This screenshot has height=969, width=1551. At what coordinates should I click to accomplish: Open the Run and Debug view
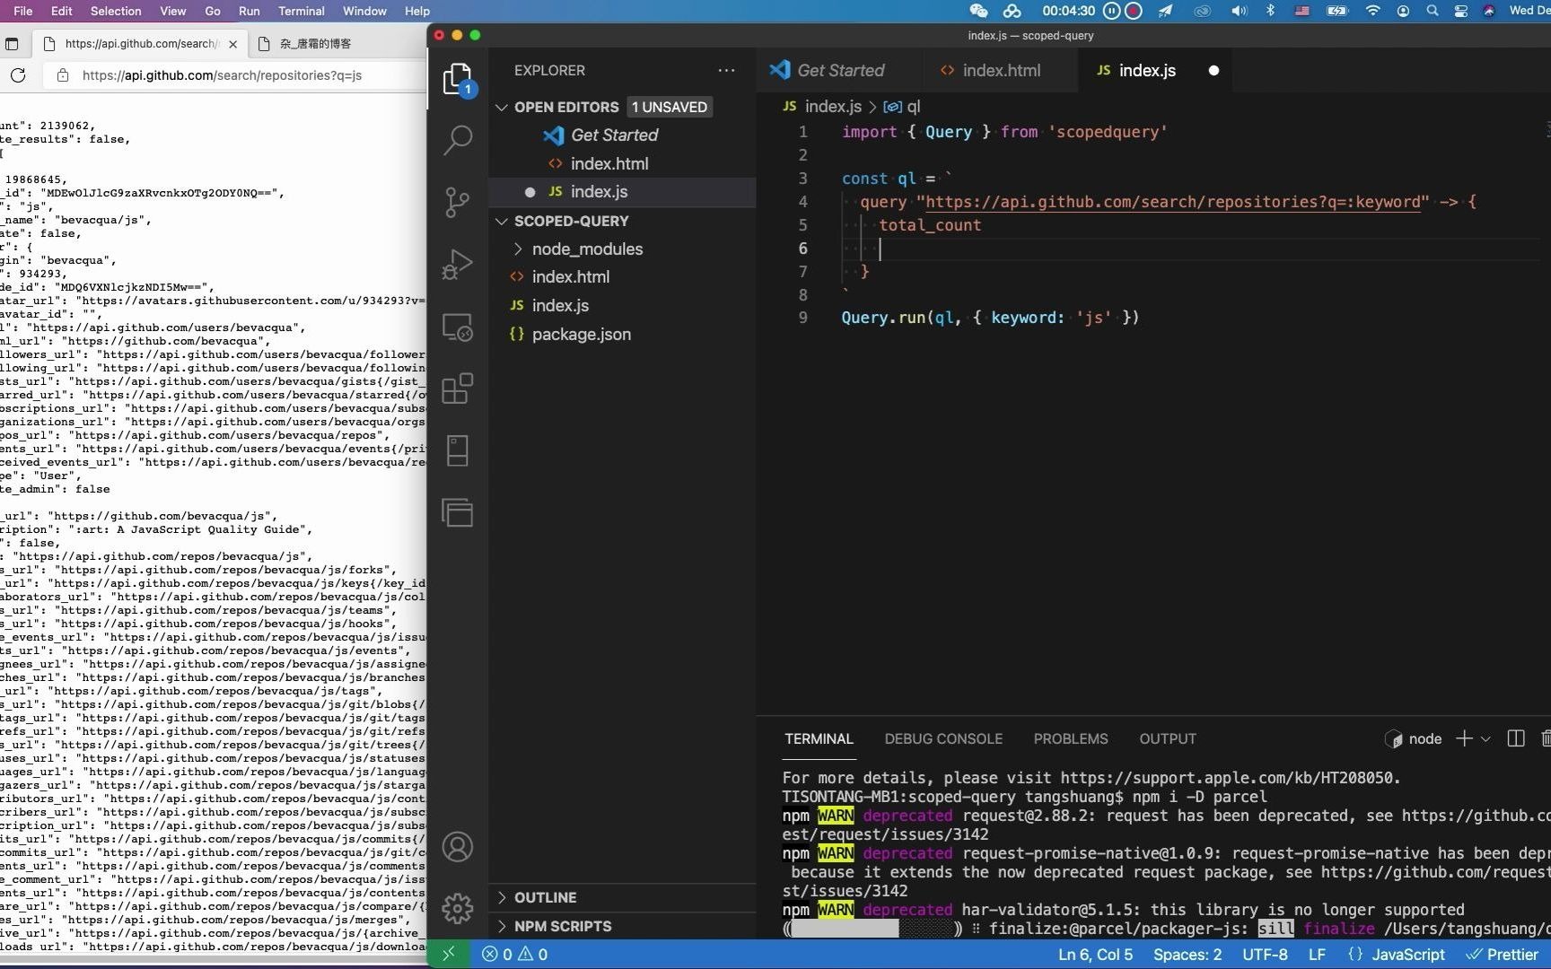458,265
